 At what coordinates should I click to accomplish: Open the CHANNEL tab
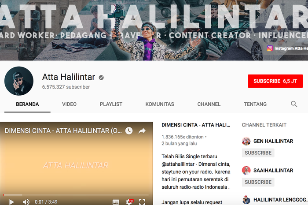tap(209, 104)
